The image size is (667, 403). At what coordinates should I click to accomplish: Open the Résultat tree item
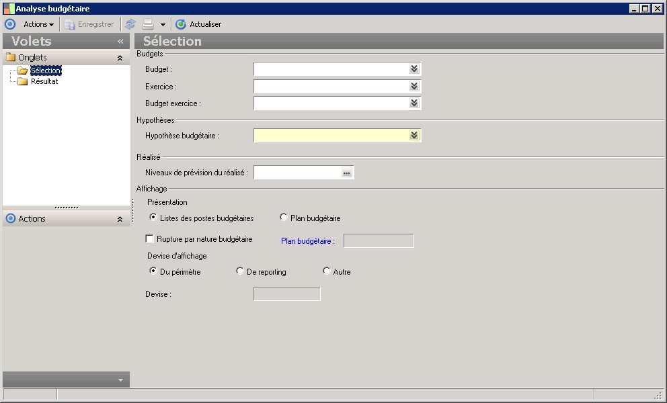click(x=44, y=81)
